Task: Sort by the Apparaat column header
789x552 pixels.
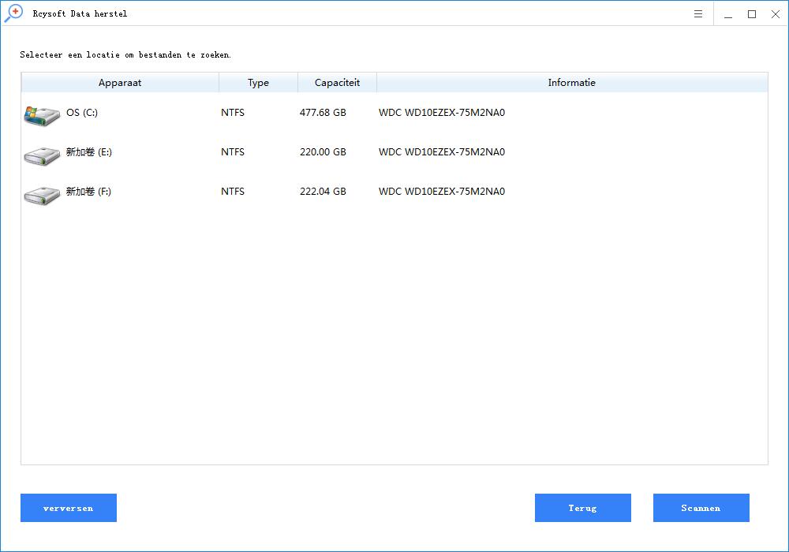Action: (120, 83)
